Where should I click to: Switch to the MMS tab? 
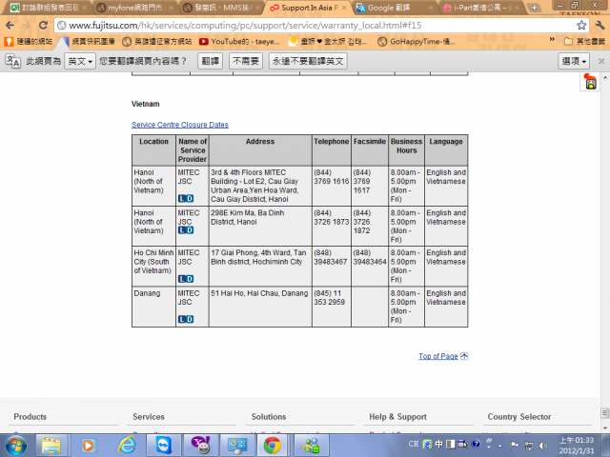click(x=222, y=8)
